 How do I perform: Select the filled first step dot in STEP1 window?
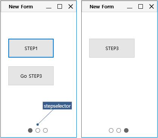pyautogui.click(x=30, y=130)
